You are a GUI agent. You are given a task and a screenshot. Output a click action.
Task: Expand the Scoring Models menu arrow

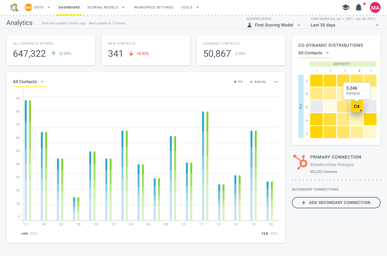pos(123,8)
